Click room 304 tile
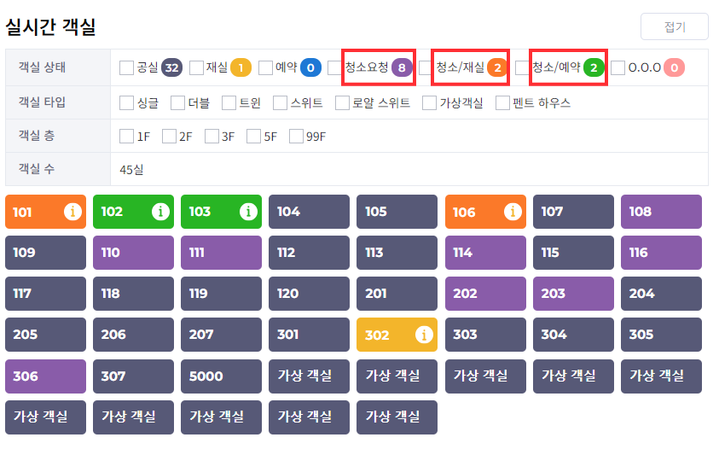 coord(573,335)
